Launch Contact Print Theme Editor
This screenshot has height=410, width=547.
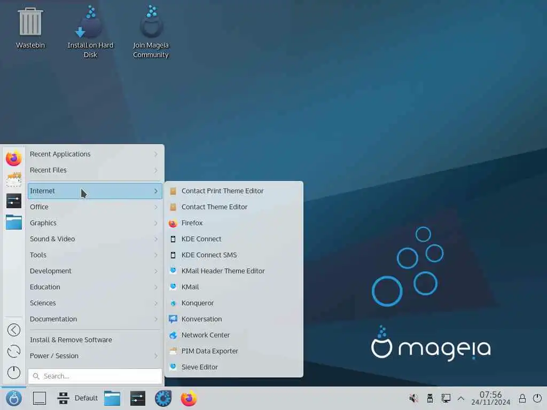coord(234,191)
